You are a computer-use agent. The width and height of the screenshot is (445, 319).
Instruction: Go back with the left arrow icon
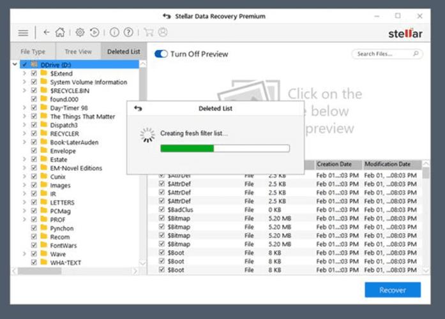(x=47, y=33)
